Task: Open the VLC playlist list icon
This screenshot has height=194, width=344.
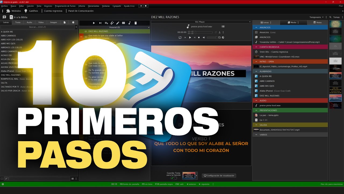Action: pos(223,26)
